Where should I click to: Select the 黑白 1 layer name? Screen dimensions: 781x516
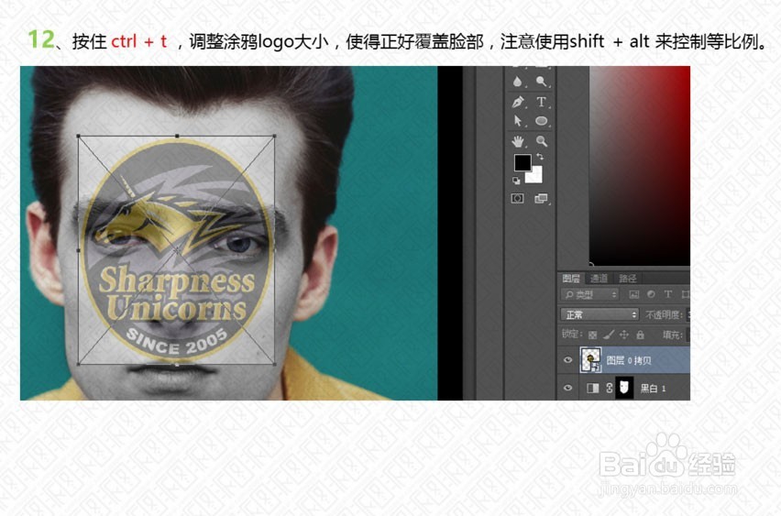[x=653, y=389]
